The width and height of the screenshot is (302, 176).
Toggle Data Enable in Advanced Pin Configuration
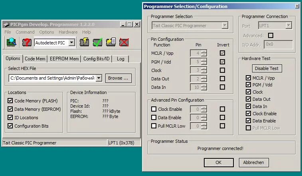tap(154, 118)
